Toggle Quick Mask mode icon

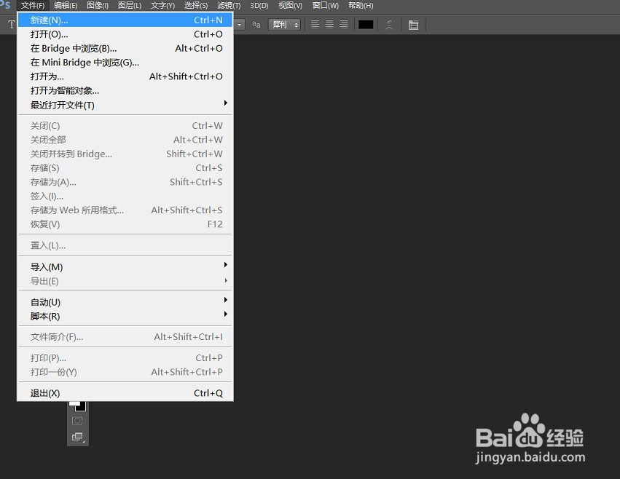tap(77, 421)
